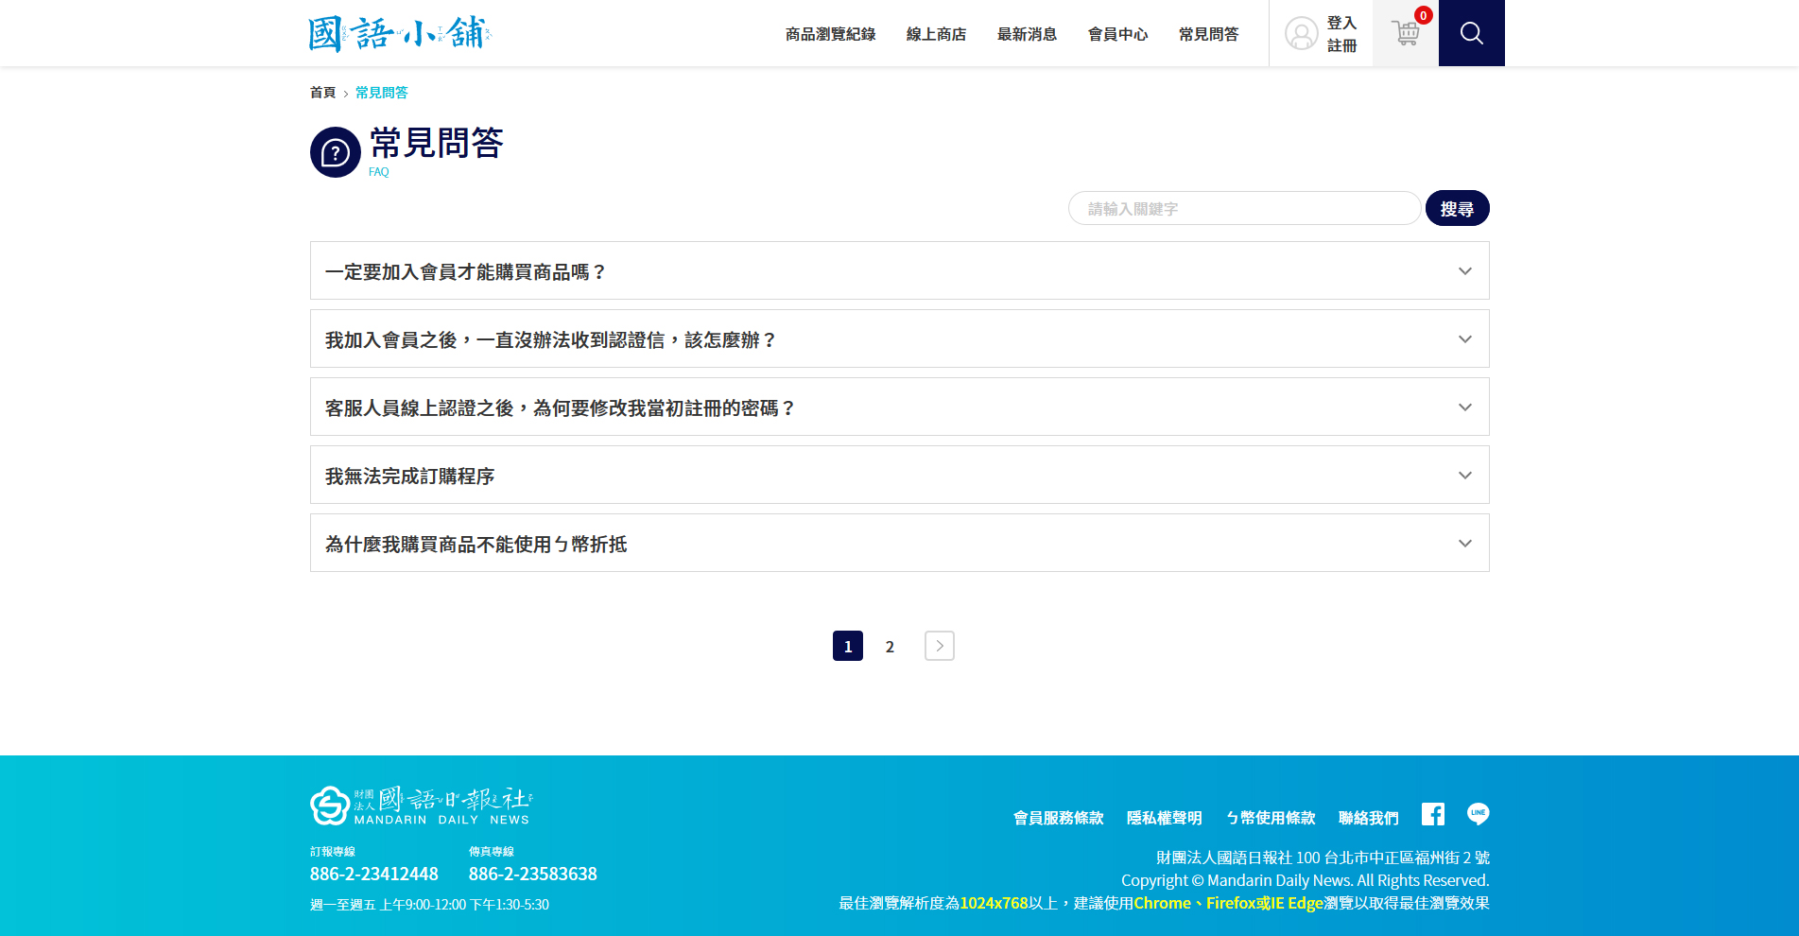Open the shopping cart
1799x936 pixels.
pos(1405,33)
